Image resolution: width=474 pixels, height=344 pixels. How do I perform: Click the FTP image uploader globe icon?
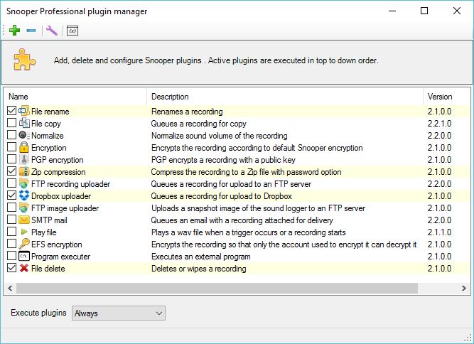coord(24,208)
